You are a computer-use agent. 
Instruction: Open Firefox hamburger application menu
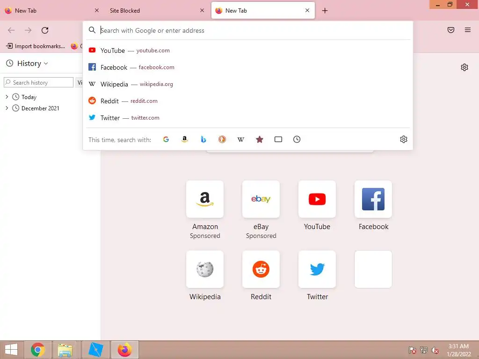click(x=468, y=30)
